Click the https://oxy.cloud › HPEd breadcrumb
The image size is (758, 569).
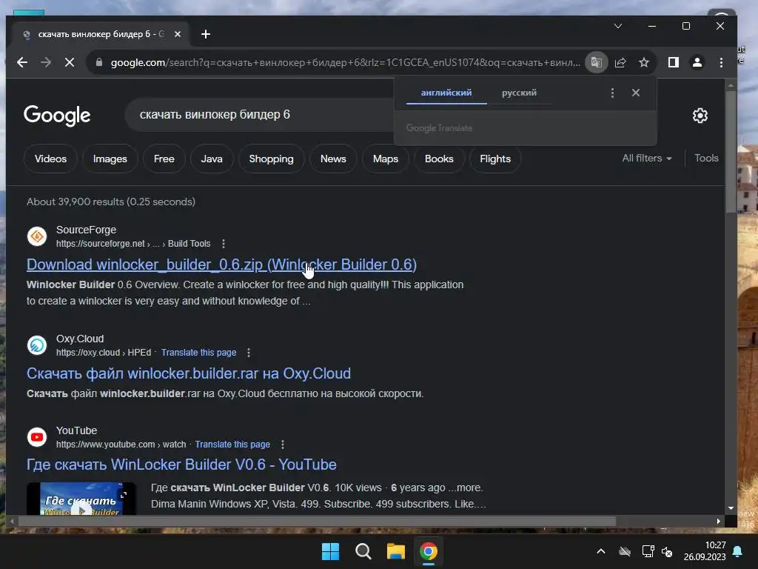[104, 353]
